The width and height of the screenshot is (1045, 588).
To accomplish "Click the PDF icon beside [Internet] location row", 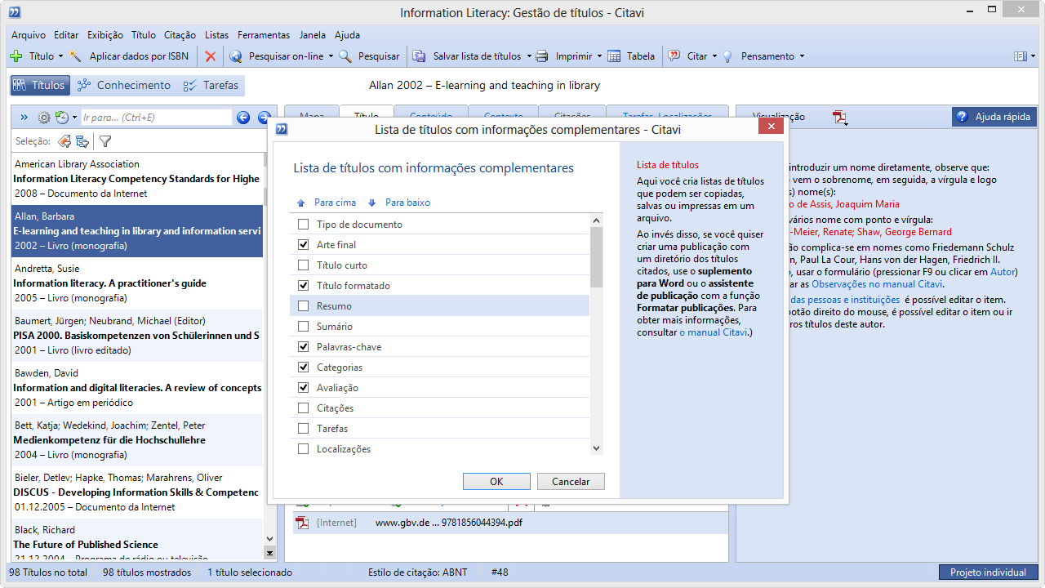I will (x=302, y=523).
